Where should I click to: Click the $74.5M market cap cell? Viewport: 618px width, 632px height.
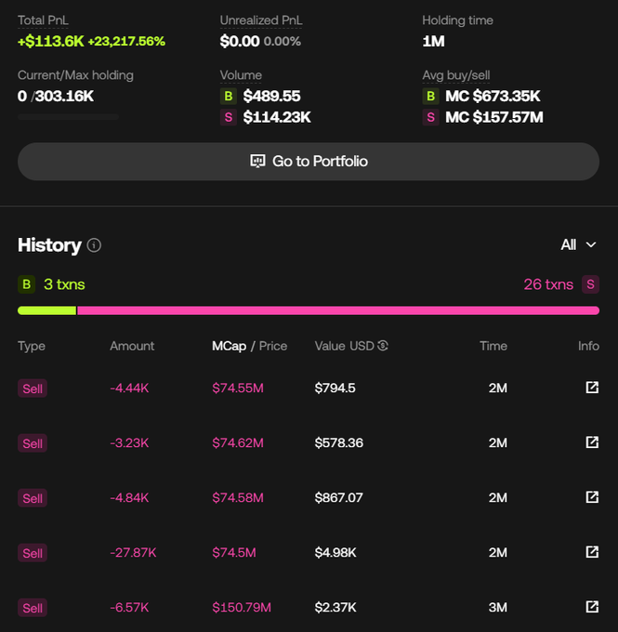click(x=234, y=552)
